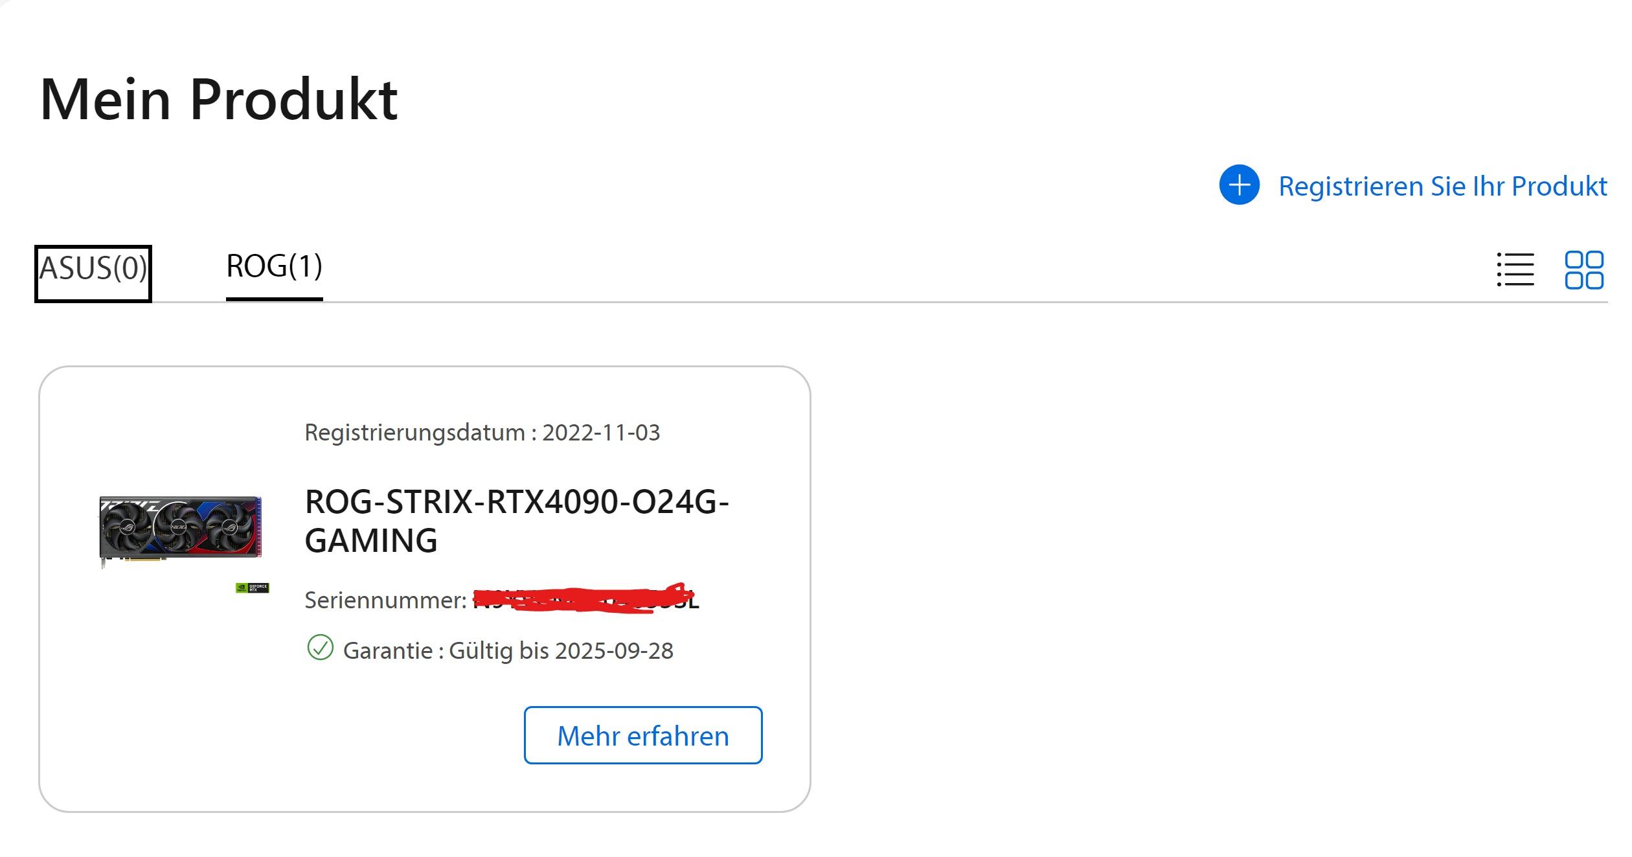Open the Mehr erfahren button

click(643, 735)
